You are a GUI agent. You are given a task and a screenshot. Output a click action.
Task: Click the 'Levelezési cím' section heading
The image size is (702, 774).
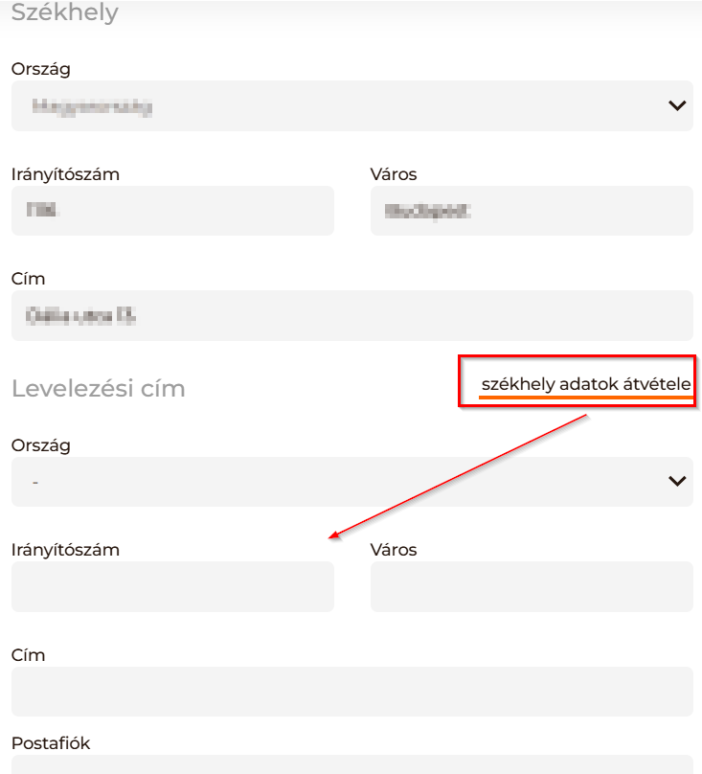point(98,389)
